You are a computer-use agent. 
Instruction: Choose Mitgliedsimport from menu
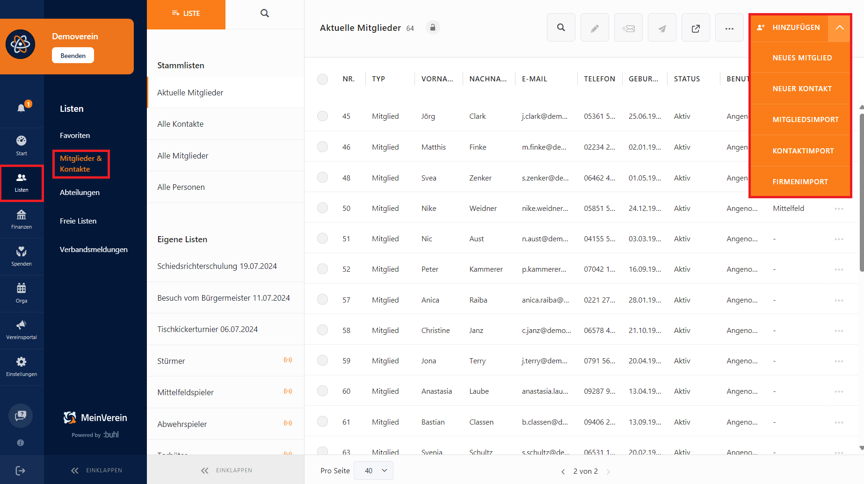pos(800,120)
